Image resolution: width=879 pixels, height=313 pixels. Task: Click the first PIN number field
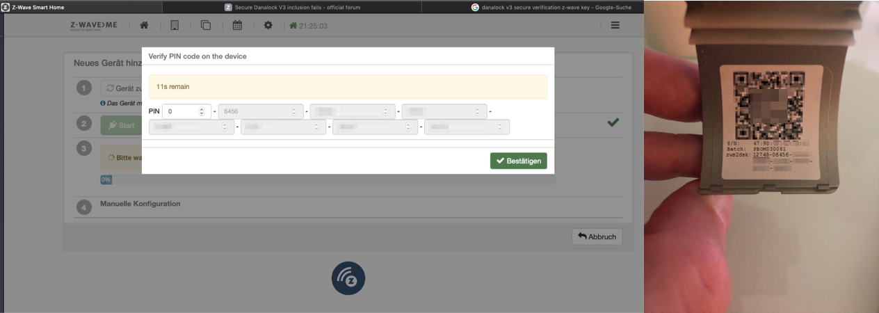(x=181, y=111)
